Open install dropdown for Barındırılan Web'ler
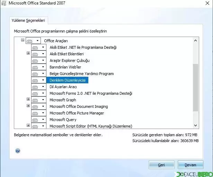Screen dimensions: 213x177 click(39, 67)
